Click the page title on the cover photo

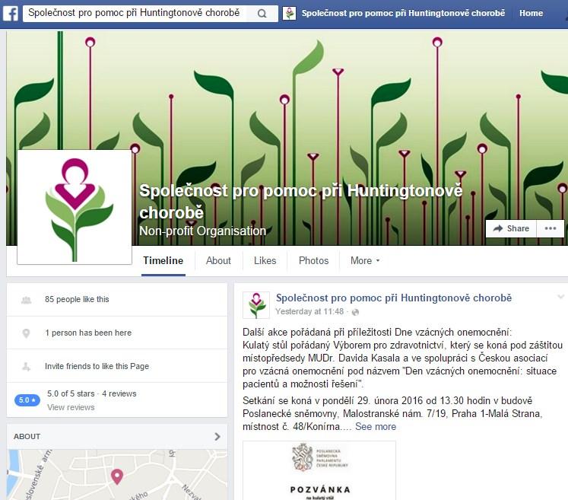pyautogui.click(x=300, y=202)
